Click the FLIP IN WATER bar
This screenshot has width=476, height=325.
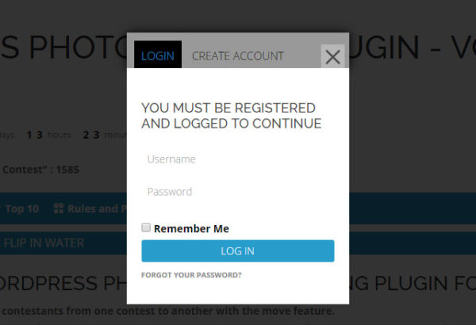pos(44,243)
